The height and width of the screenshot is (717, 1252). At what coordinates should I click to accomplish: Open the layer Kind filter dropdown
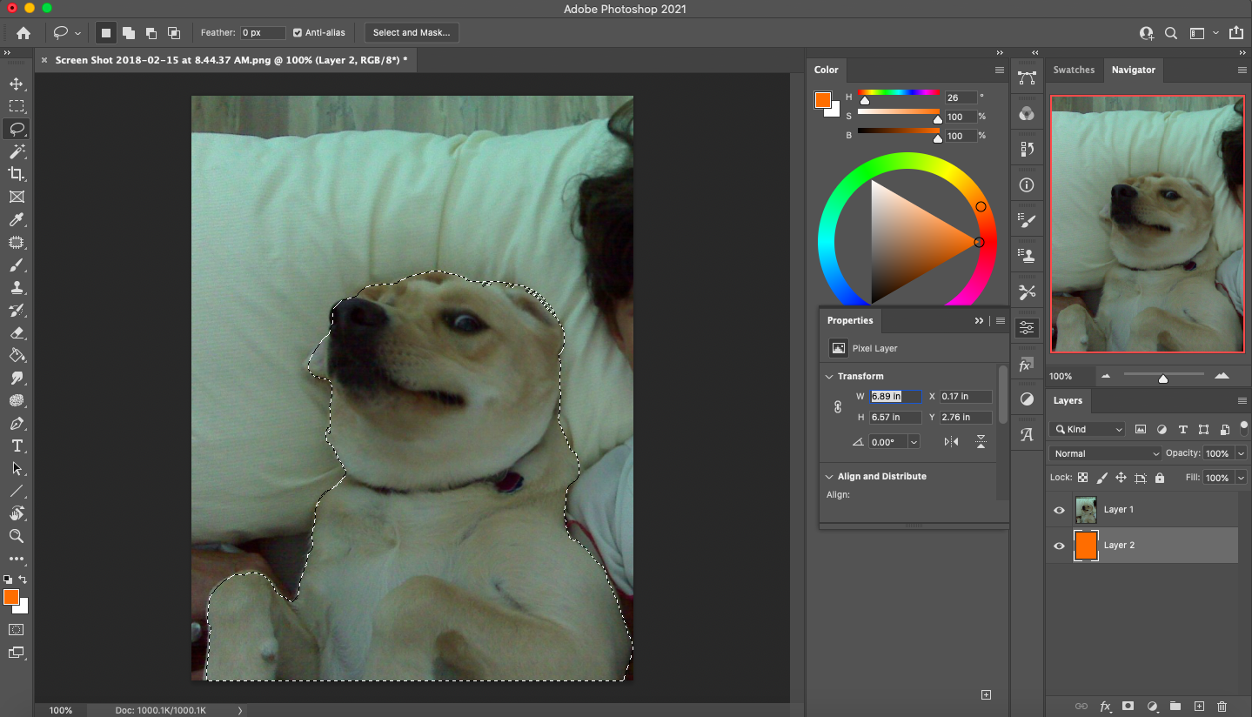[1088, 429]
